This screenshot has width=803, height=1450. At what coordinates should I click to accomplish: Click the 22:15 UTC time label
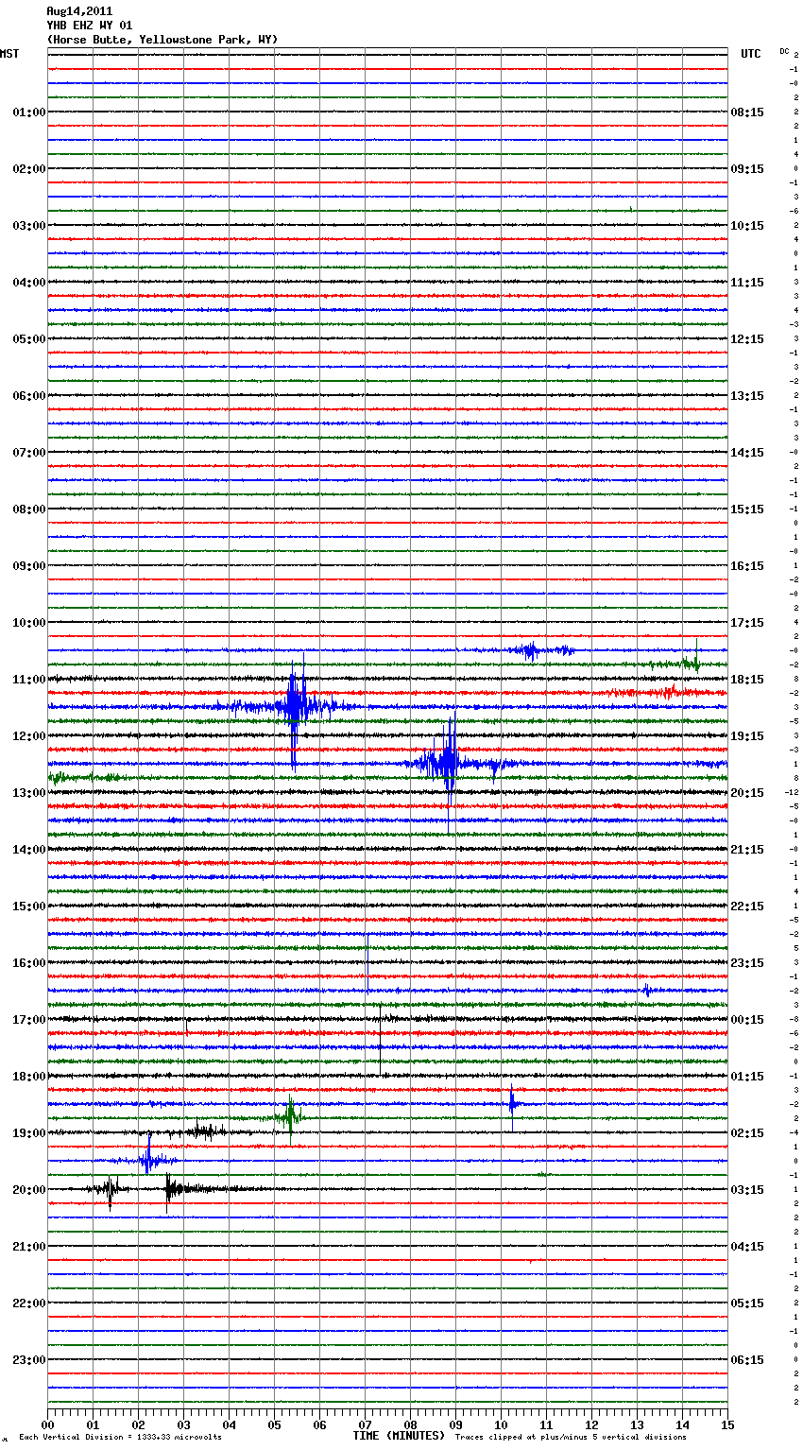(747, 906)
